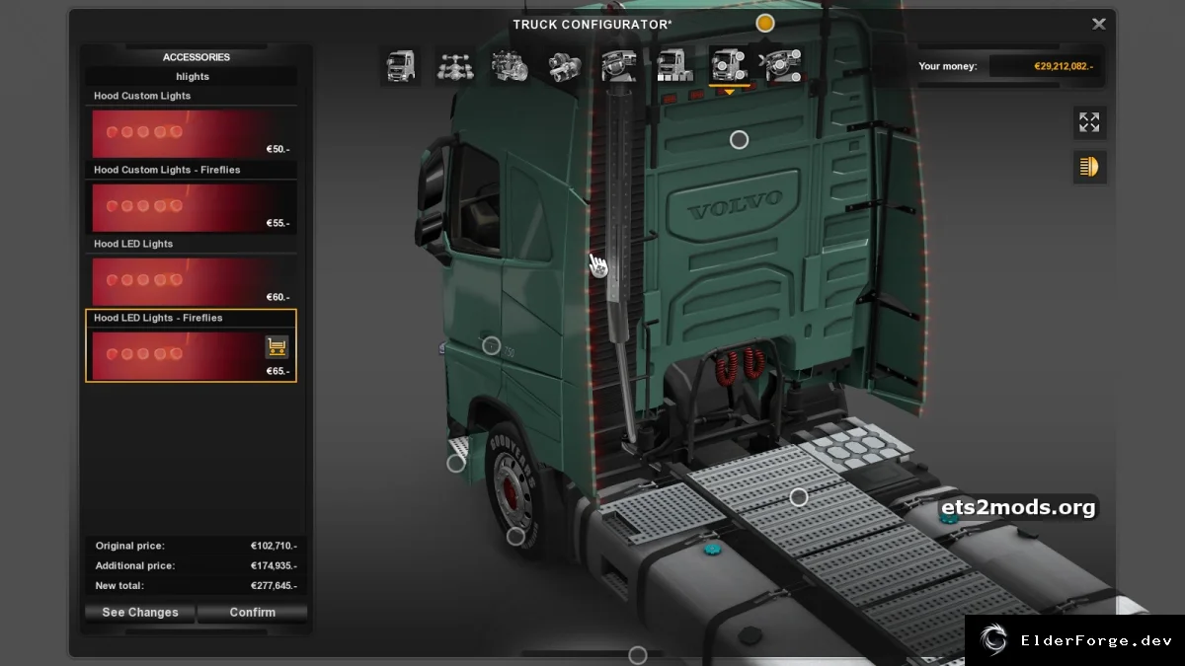Open the Interior steering wheel tab icon

(619, 66)
